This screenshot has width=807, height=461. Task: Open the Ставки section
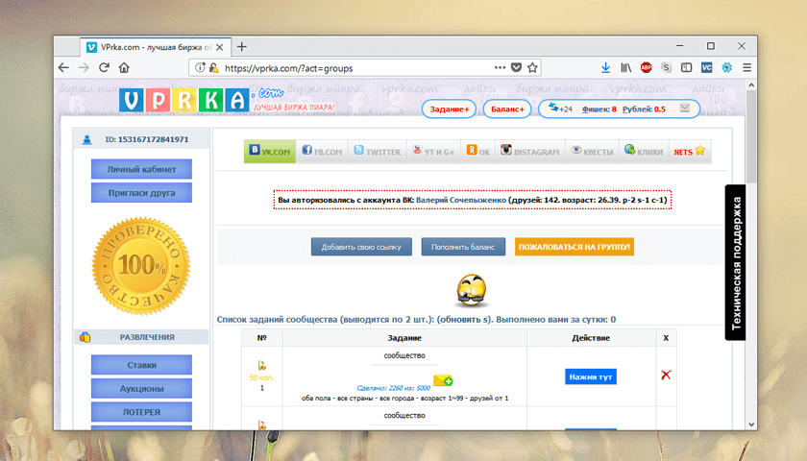point(141,365)
